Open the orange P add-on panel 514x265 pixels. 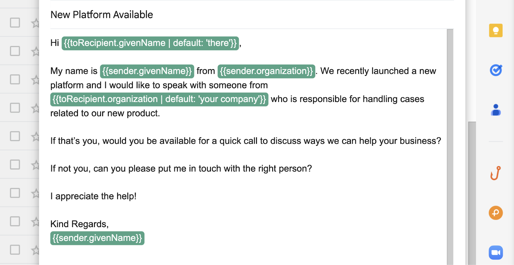point(496,213)
